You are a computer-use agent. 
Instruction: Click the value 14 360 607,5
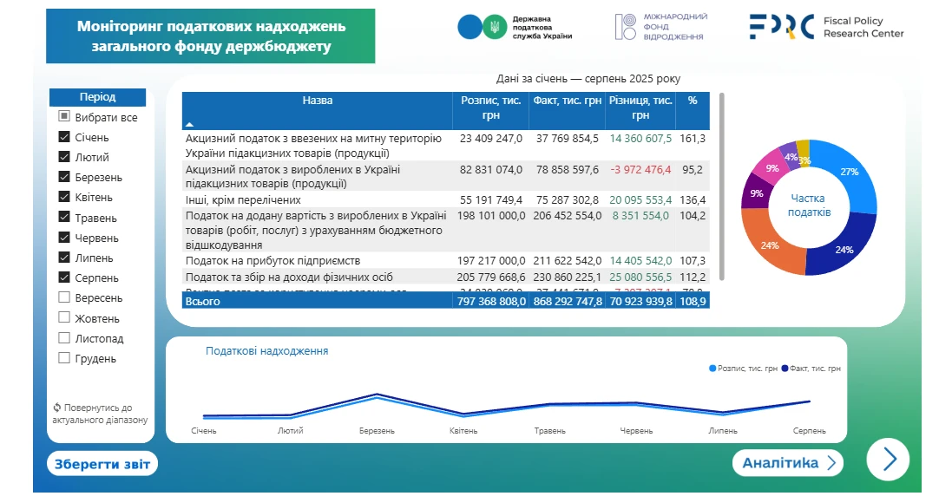[640, 139]
